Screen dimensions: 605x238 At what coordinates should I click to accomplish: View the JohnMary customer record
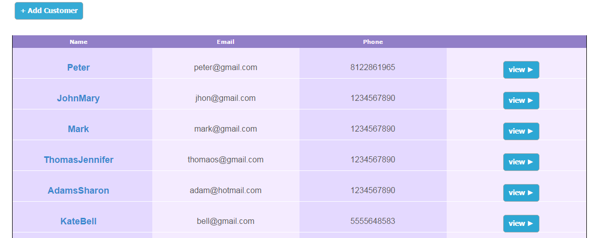pos(521,100)
